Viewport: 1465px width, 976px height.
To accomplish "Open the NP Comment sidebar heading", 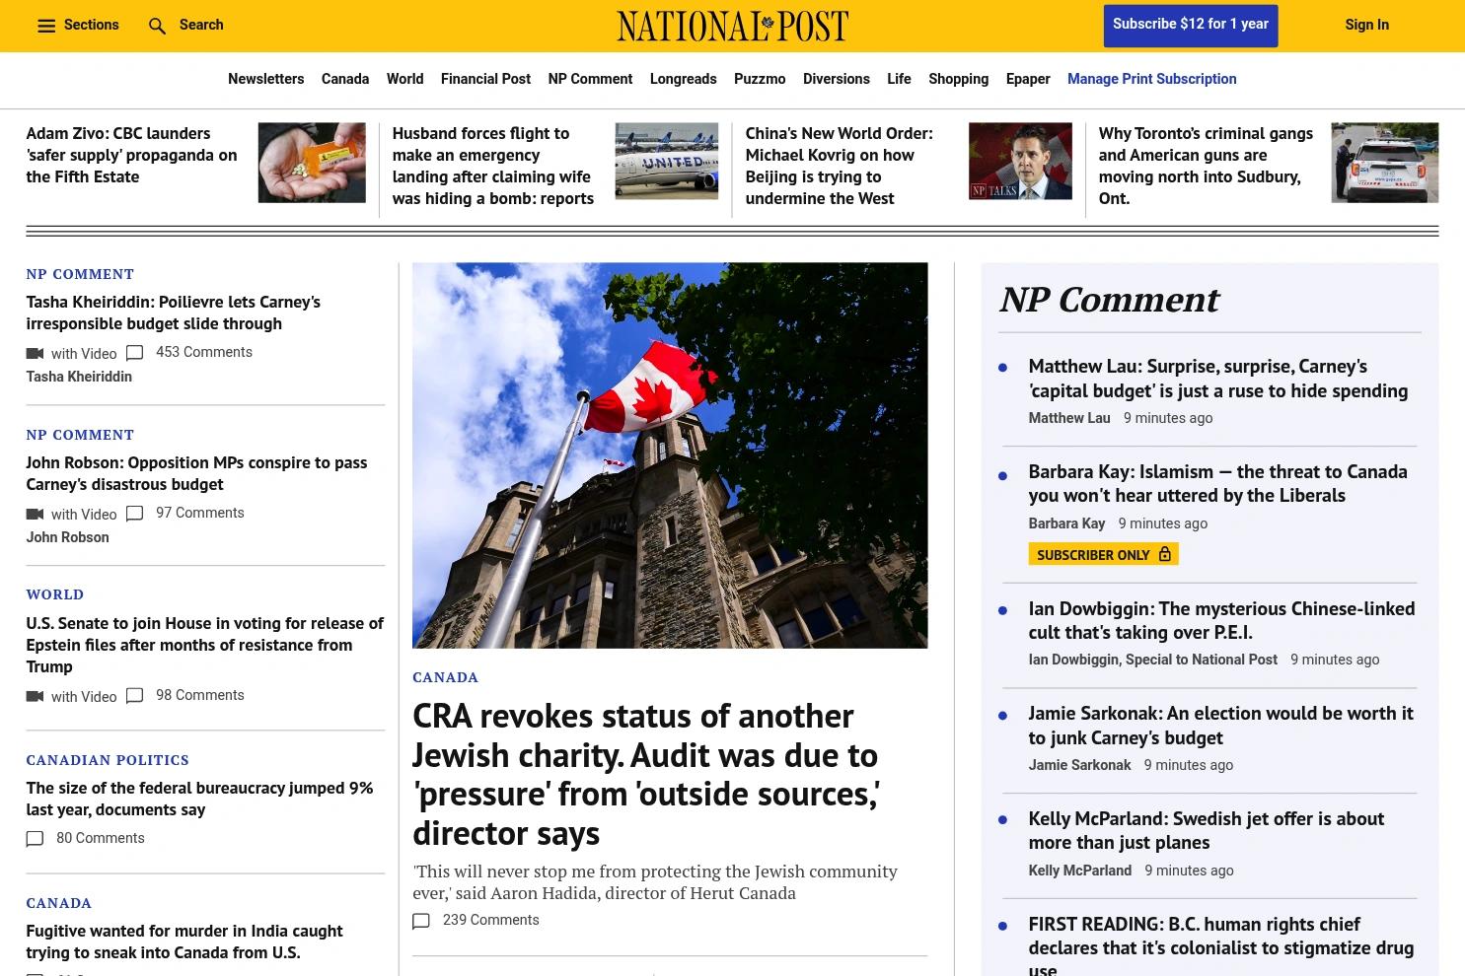I will coord(1109,299).
